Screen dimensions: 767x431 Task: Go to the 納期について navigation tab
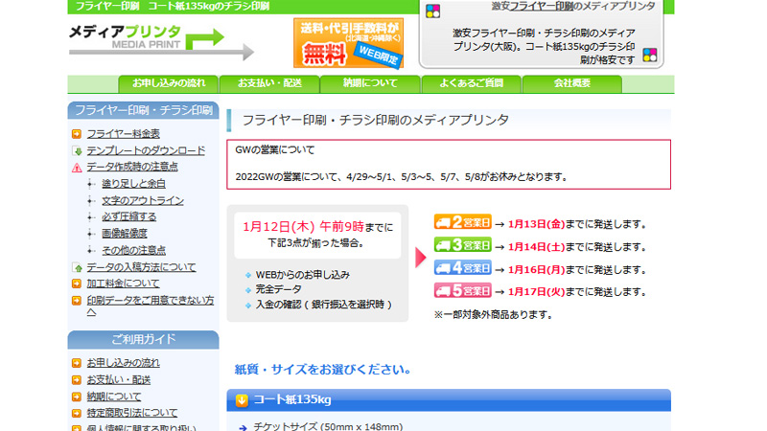tap(370, 83)
